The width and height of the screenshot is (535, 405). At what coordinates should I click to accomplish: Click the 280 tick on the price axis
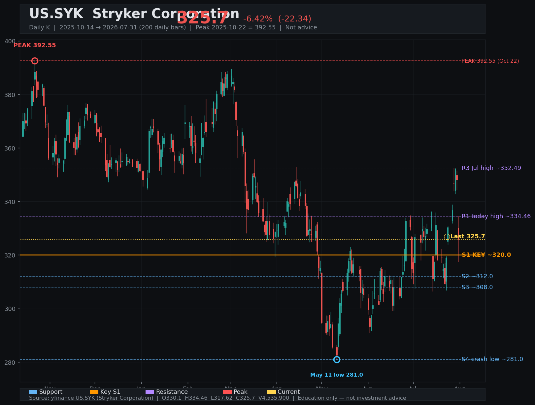pos(10,362)
